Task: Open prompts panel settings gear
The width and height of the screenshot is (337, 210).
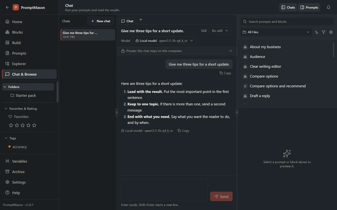Action: (x=331, y=32)
